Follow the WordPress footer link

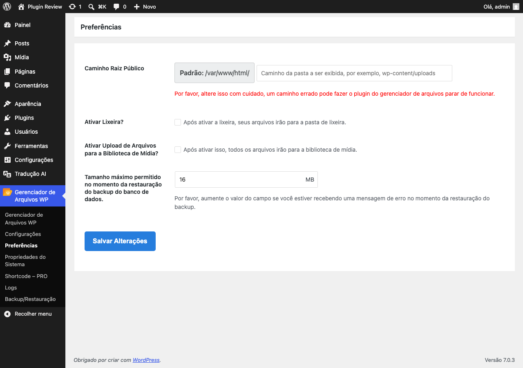pyautogui.click(x=146, y=360)
